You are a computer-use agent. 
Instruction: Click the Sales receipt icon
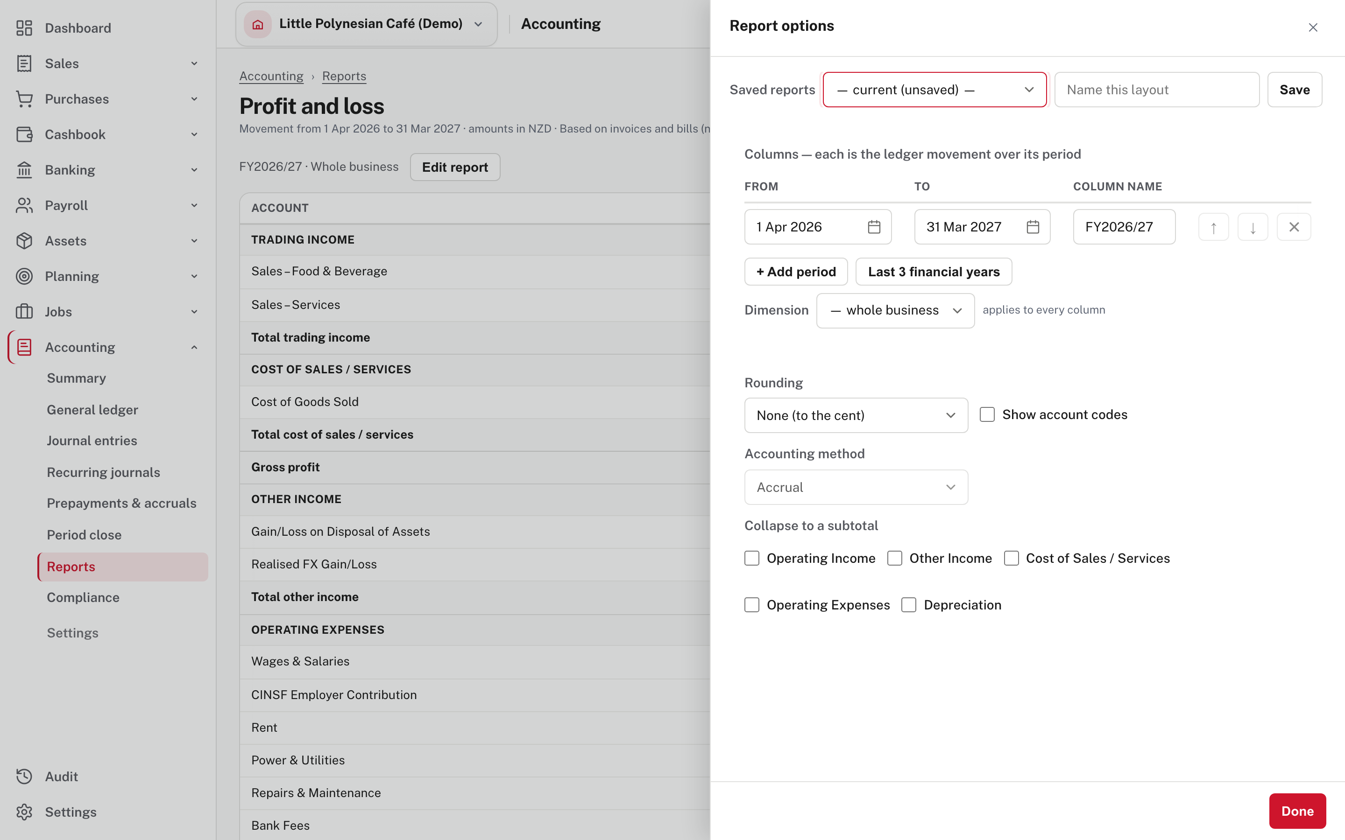coord(24,63)
